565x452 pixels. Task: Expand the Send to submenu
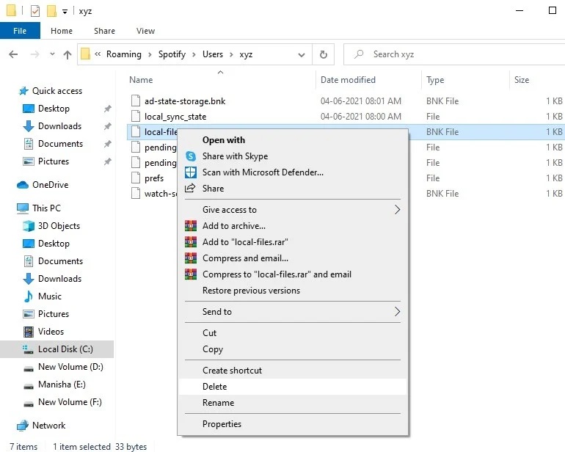(293, 312)
